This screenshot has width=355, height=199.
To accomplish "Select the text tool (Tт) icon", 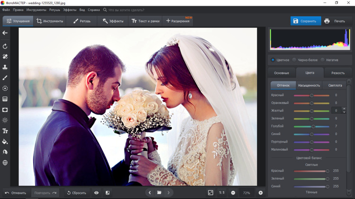I will click(x=5, y=131).
